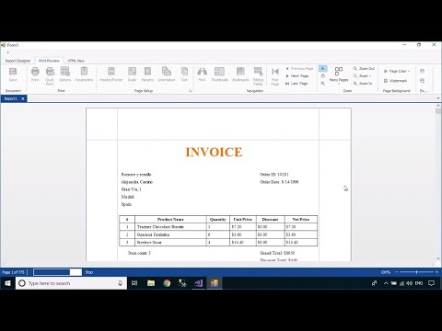Open the Windows Start menu
The height and width of the screenshot is (331, 442).
(x=7, y=283)
